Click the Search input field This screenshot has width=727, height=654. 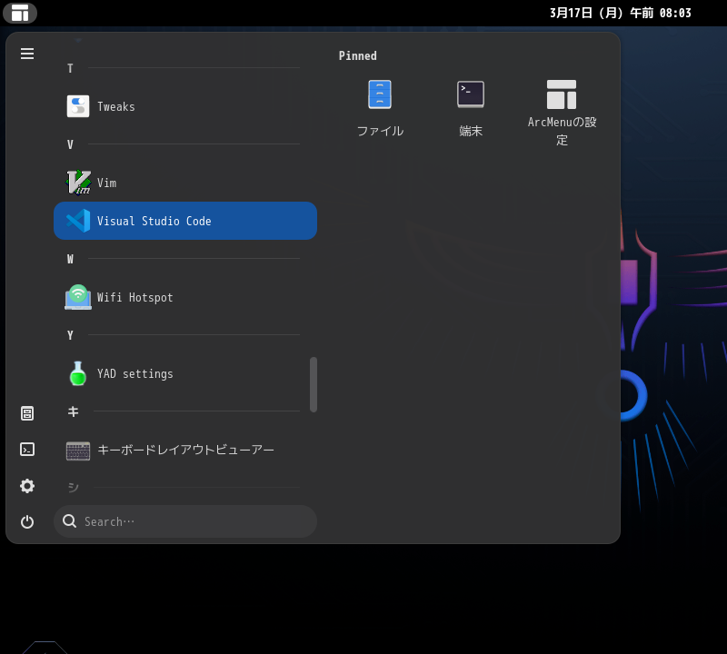click(x=195, y=521)
